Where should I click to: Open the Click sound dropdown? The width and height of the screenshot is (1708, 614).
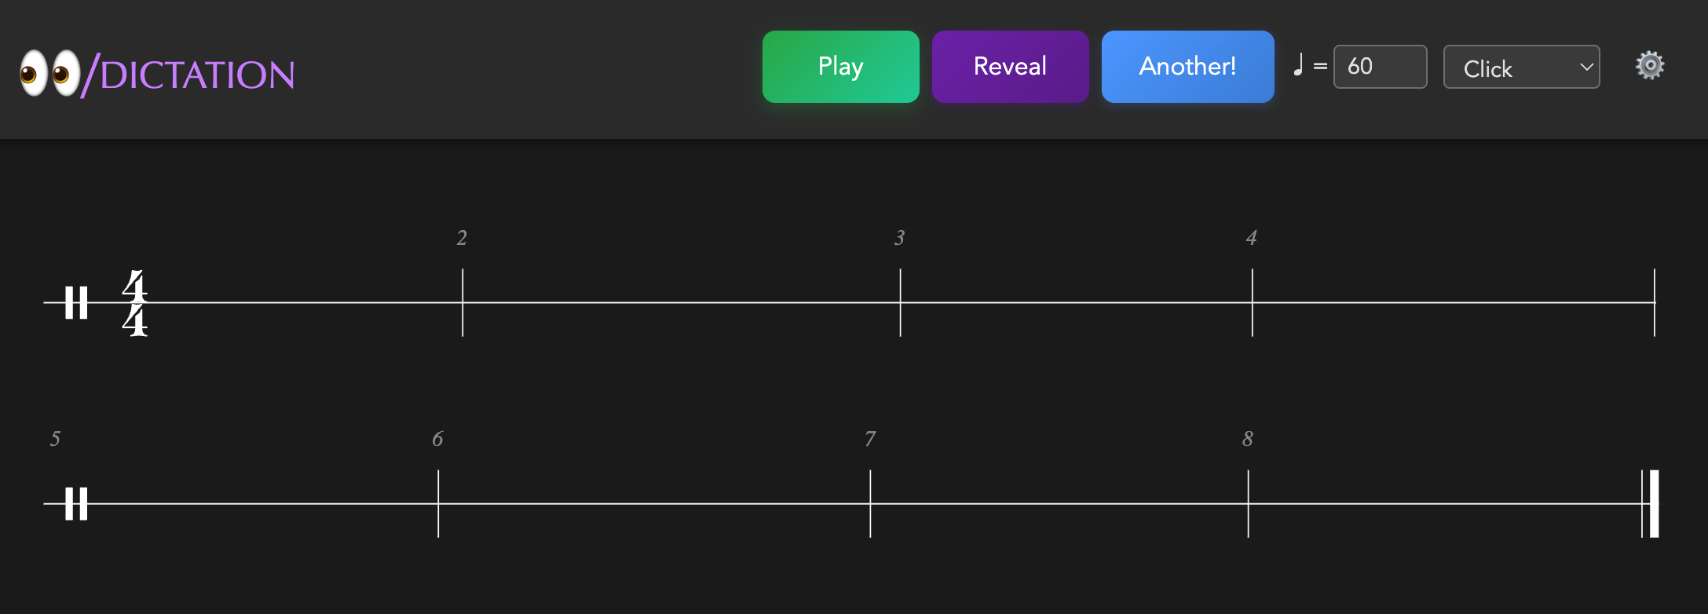coord(1521,67)
